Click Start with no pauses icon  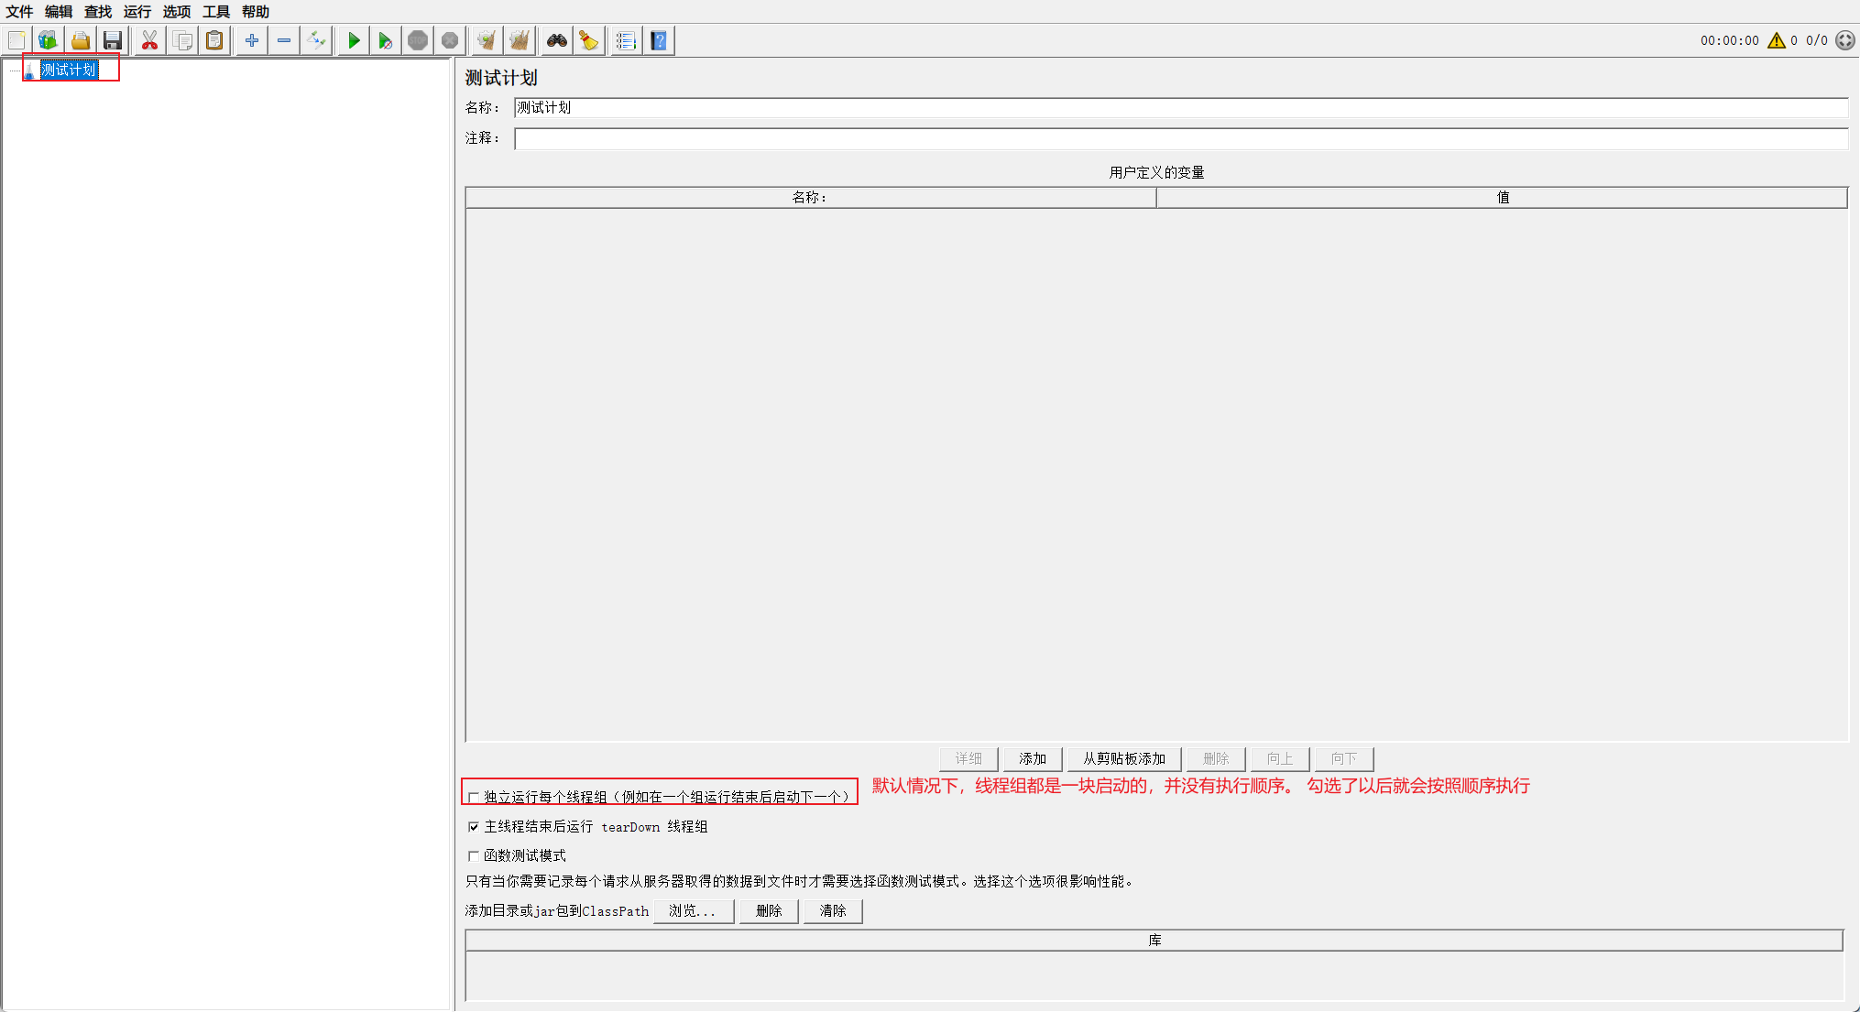click(x=385, y=40)
